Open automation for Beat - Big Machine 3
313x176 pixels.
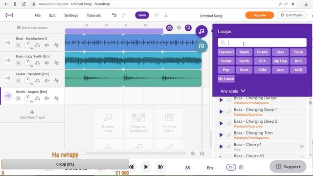click(x=56, y=45)
